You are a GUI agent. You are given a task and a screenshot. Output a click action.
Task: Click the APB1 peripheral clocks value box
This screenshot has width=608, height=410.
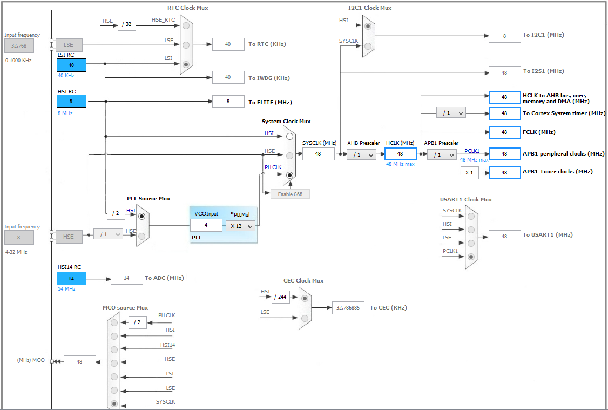tap(504, 154)
